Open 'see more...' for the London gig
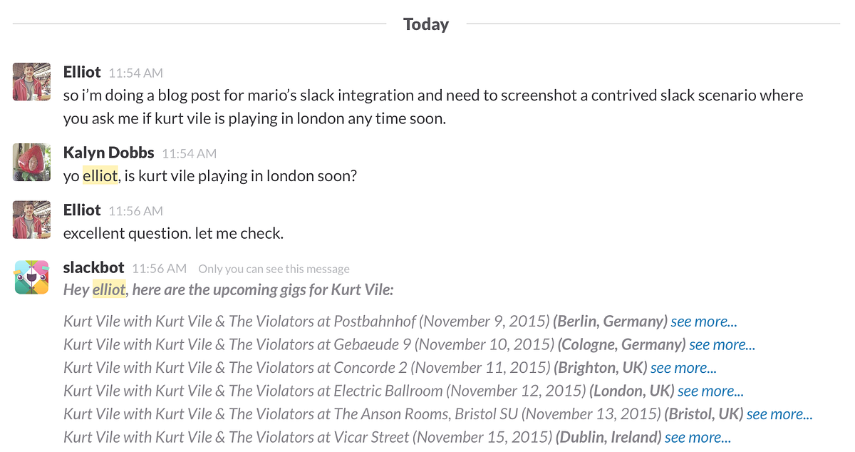 click(x=710, y=391)
